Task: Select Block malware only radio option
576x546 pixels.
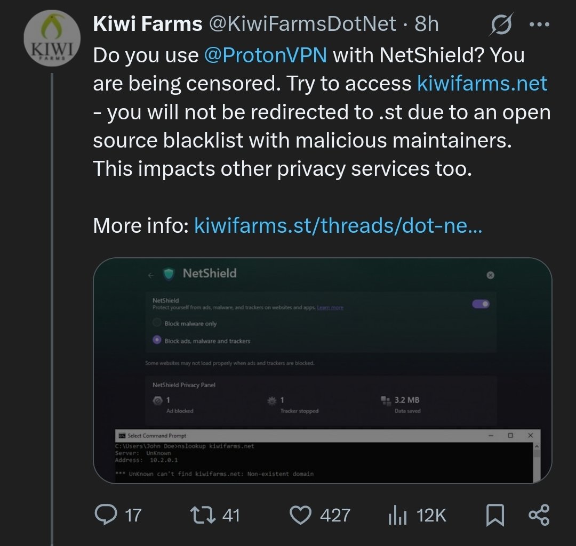Action: 157,323
